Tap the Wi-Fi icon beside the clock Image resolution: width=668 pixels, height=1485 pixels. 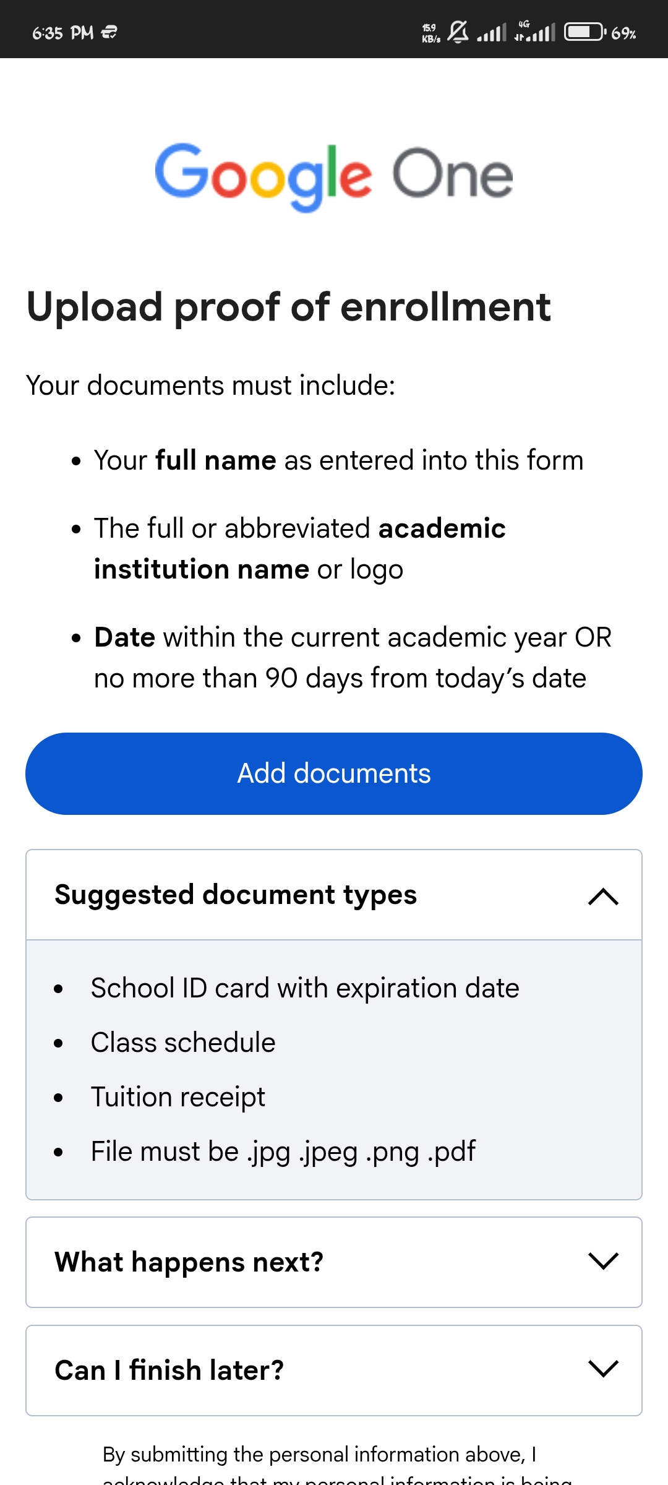(x=109, y=32)
